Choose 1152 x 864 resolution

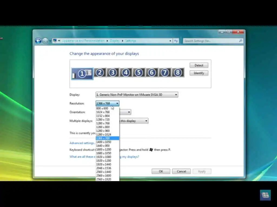pyautogui.click(x=107, y=116)
